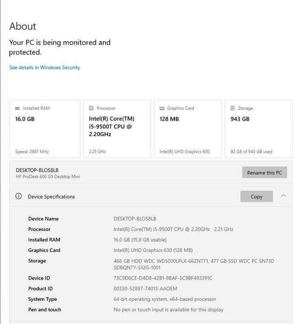
Task: Click the 92 GB of 943 GB used text
Action: pyautogui.click(x=251, y=152)
